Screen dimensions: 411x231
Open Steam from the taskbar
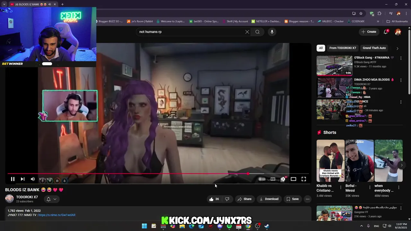point(267,226)
